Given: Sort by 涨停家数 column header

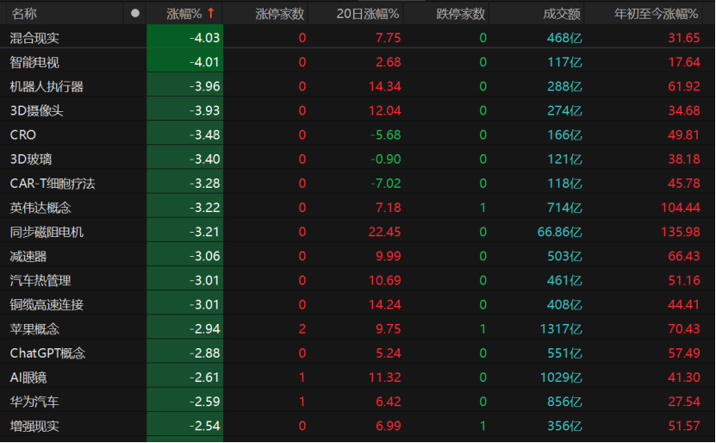Looking at the screenshot, I should coord(279,14).
